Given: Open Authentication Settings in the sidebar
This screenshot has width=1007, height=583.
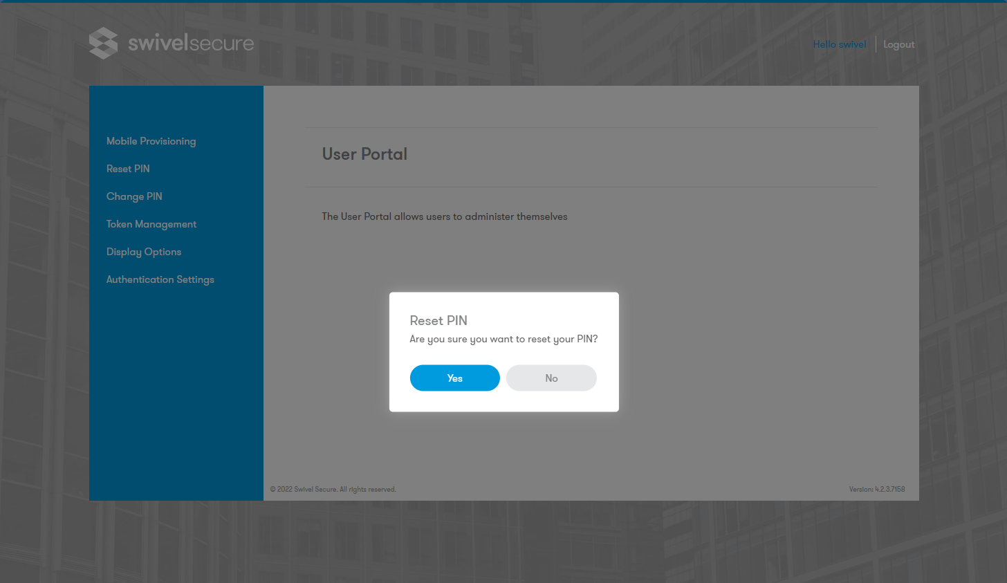Looking at the screenshot, I should click(160, 279).
